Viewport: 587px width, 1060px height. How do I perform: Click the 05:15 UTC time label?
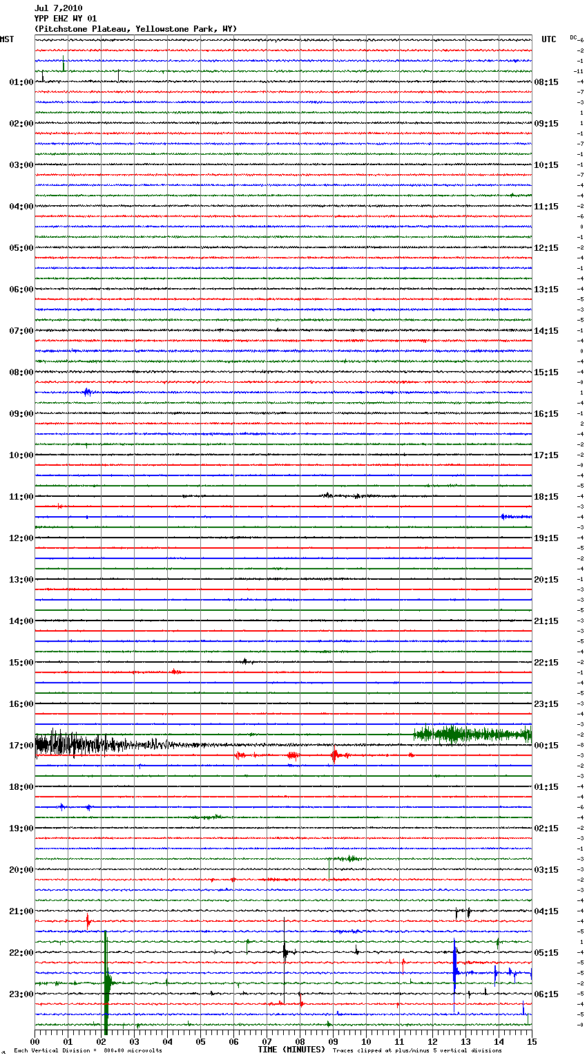click(546, 953)
